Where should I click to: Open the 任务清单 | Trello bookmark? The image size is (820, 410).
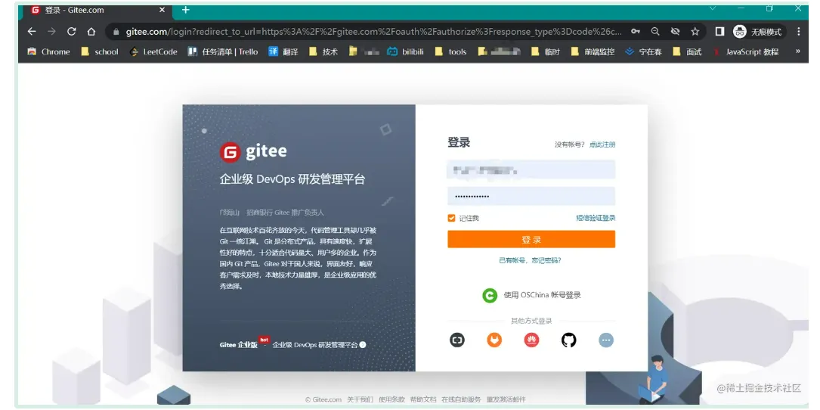tap(223, 52)
